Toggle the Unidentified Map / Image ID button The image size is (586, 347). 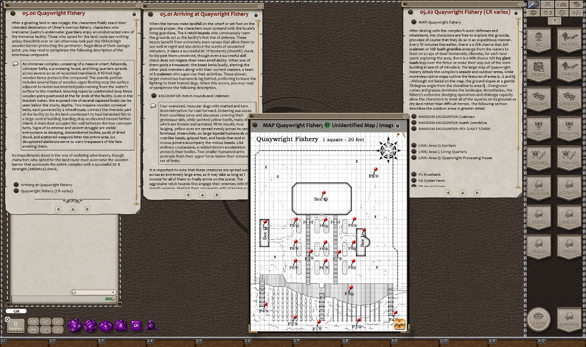(326, 125)
